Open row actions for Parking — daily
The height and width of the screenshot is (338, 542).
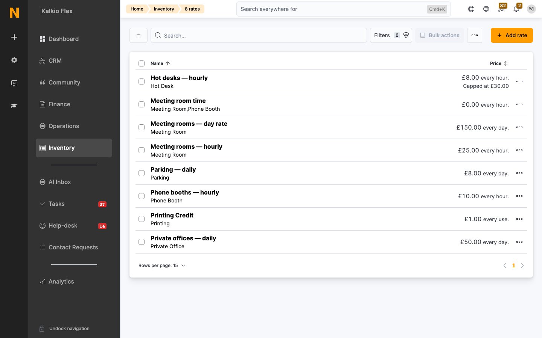[519, 173]
